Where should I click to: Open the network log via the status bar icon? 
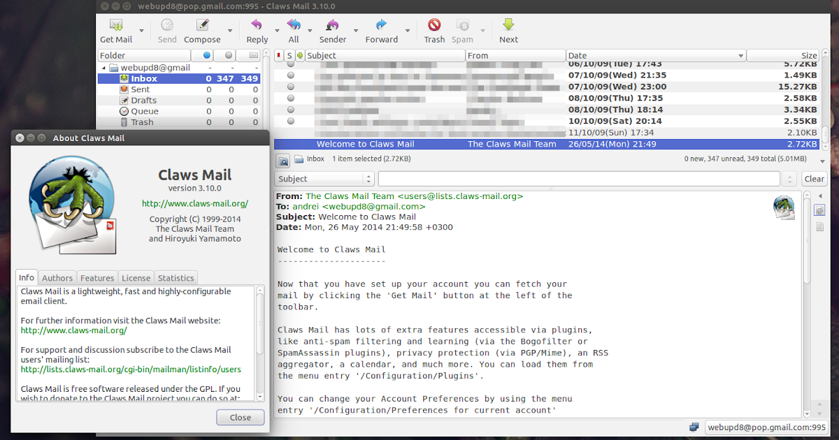click(x=694, y=427)
